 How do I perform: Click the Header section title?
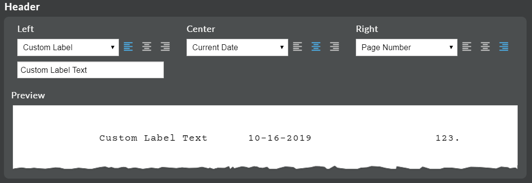(x=22, y=7)
